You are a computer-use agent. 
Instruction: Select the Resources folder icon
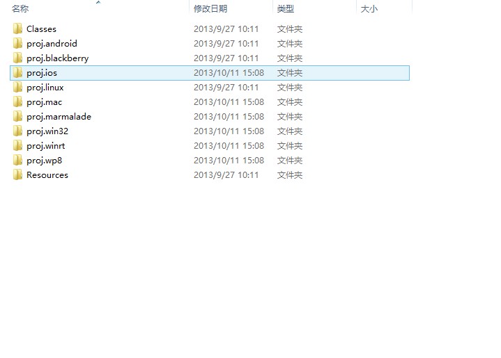pyautogui.click(x=17, y=175)
